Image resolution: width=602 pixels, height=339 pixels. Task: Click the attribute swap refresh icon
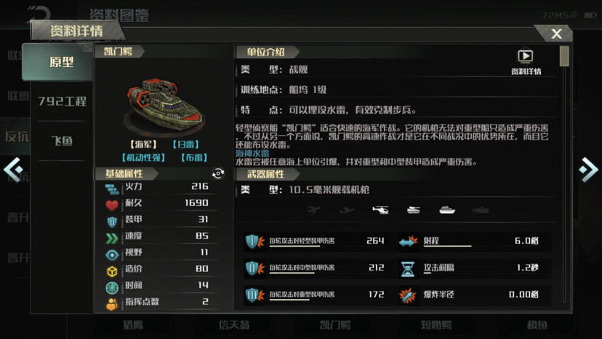pyautogui.click(x=217, y=174)
